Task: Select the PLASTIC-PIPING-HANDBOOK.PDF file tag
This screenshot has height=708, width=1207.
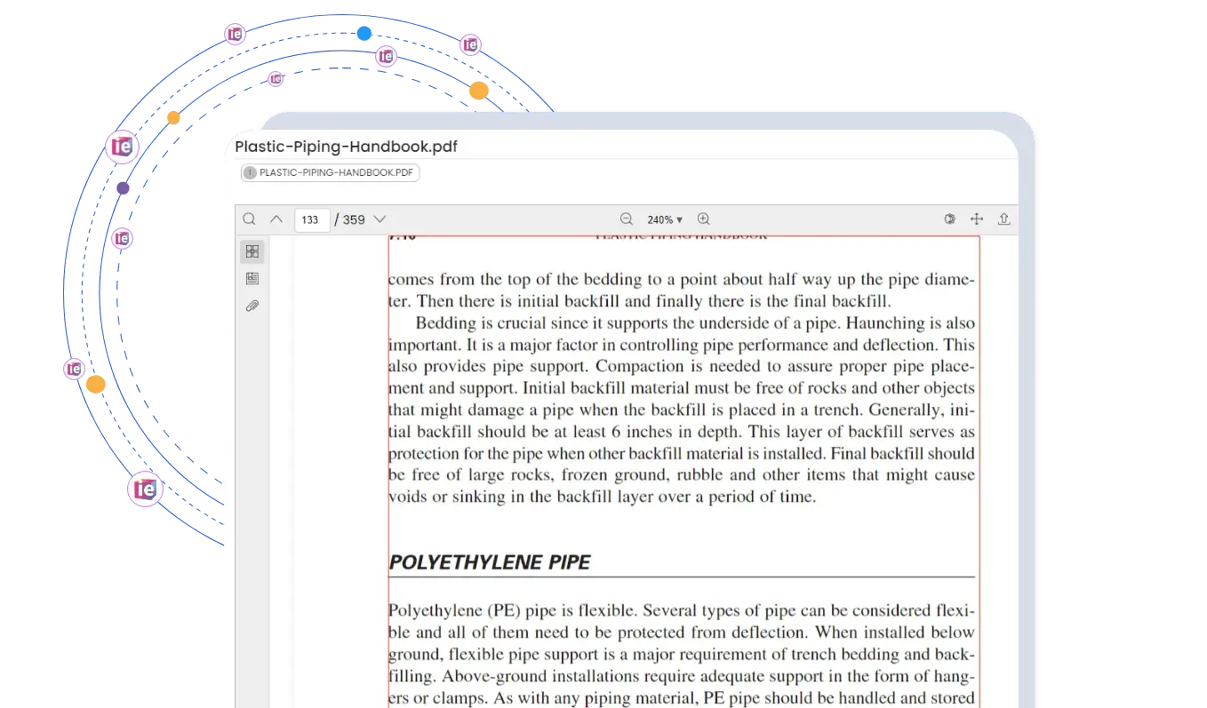Action: [x=330, y=173]
